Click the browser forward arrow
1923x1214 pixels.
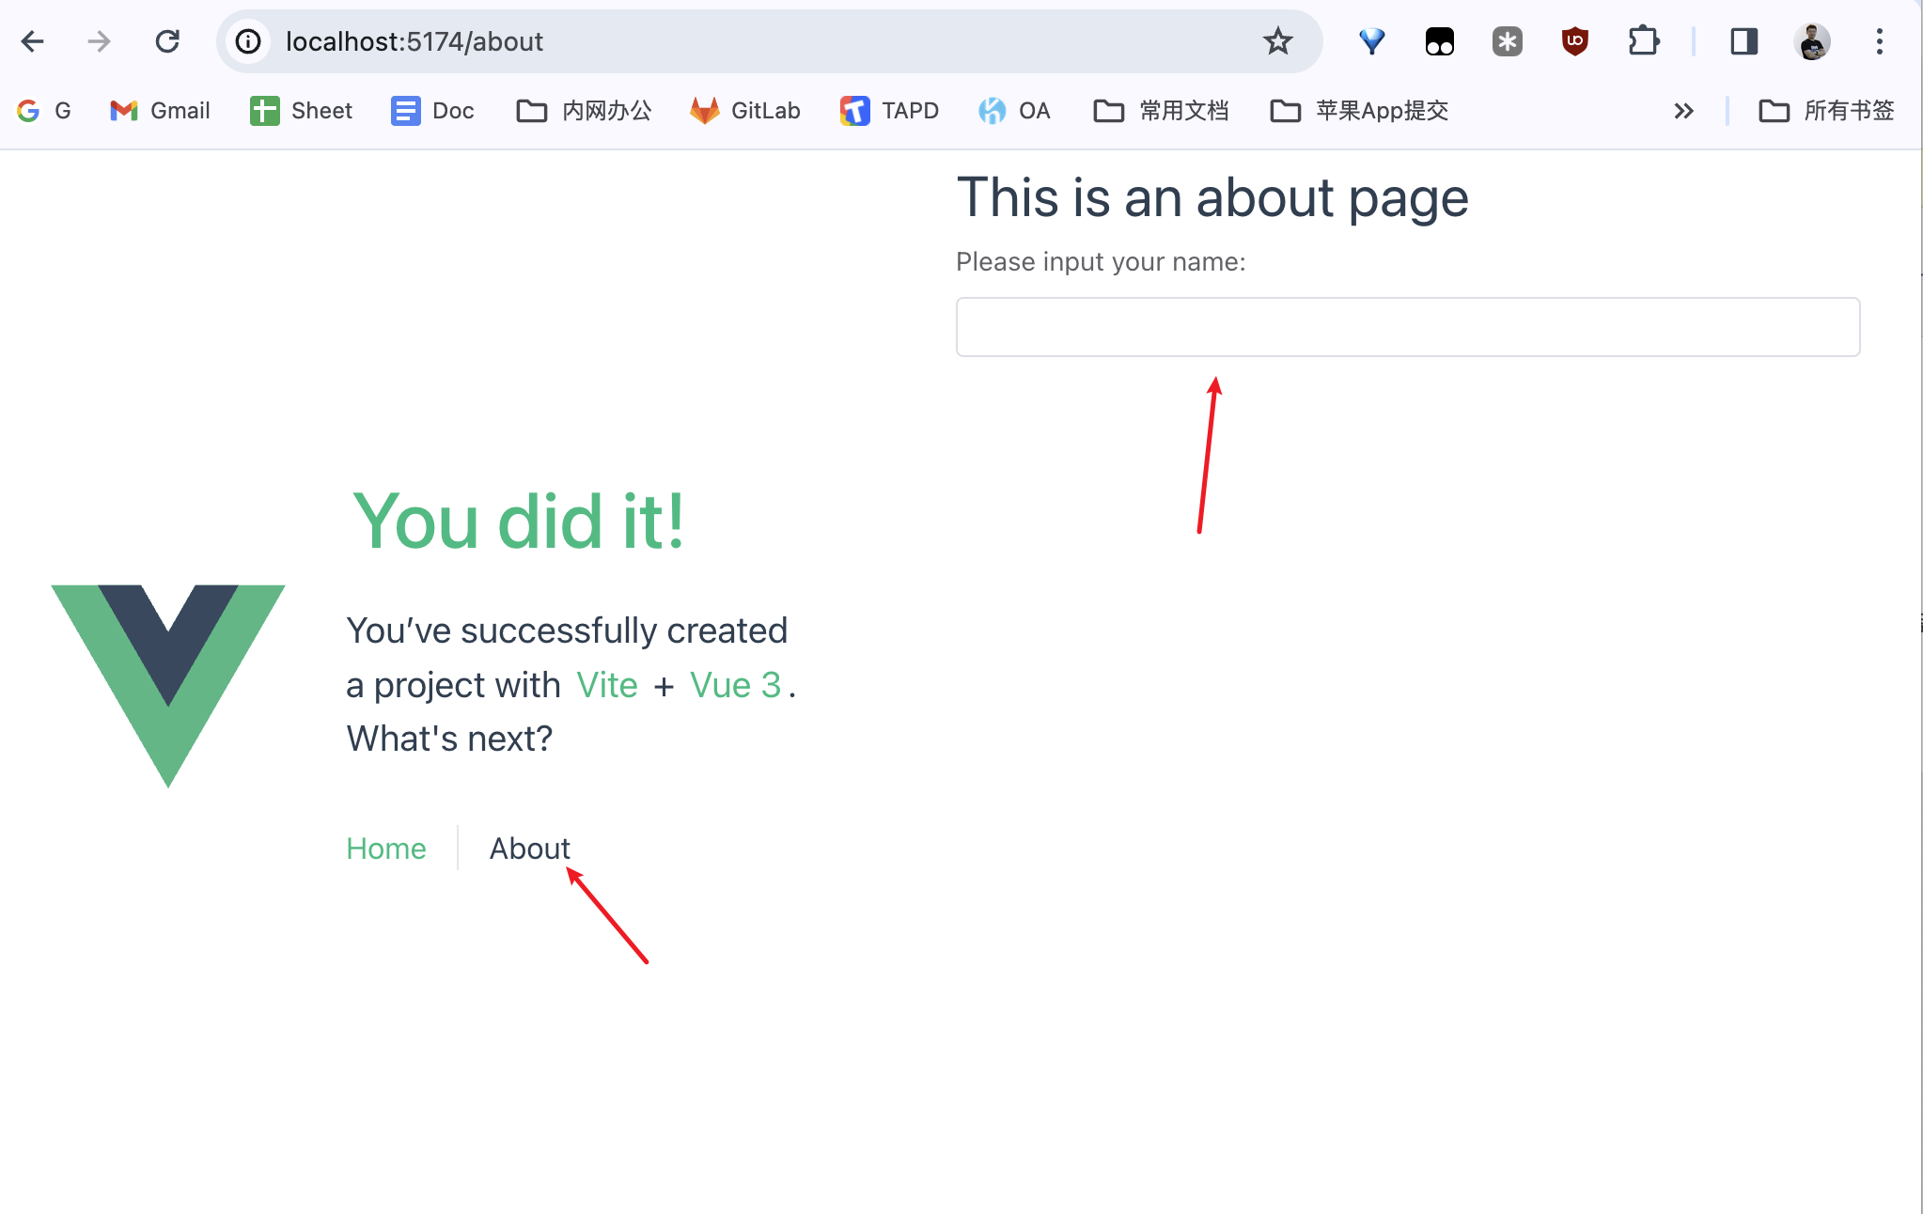[x=99, y=41]
